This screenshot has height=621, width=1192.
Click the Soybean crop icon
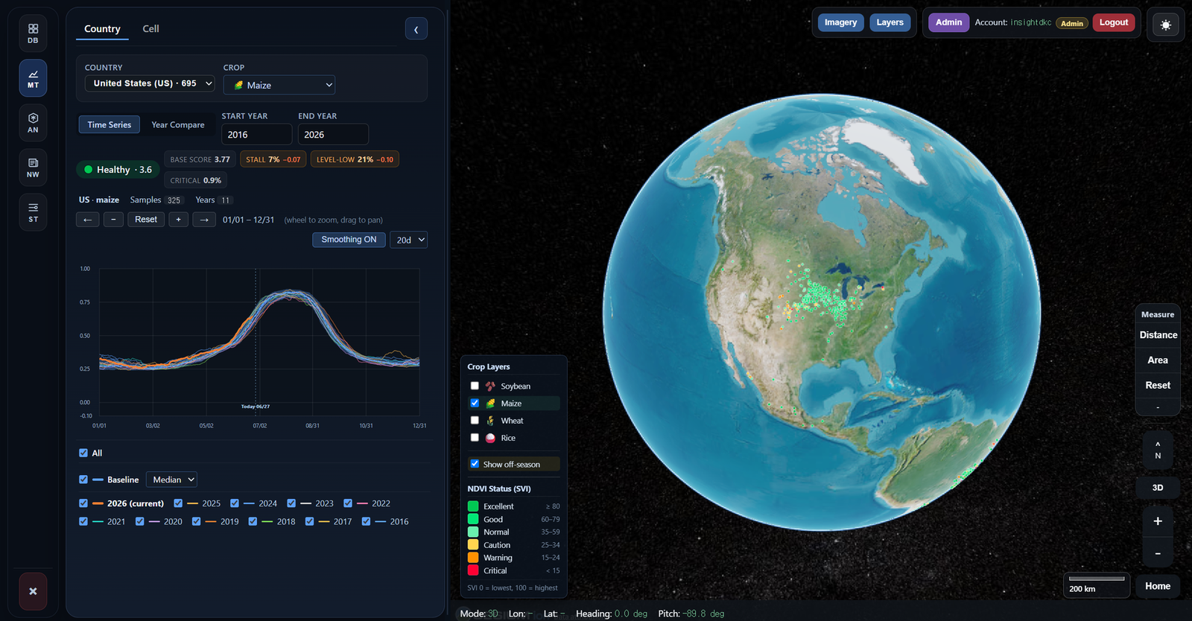click(490, 386)
